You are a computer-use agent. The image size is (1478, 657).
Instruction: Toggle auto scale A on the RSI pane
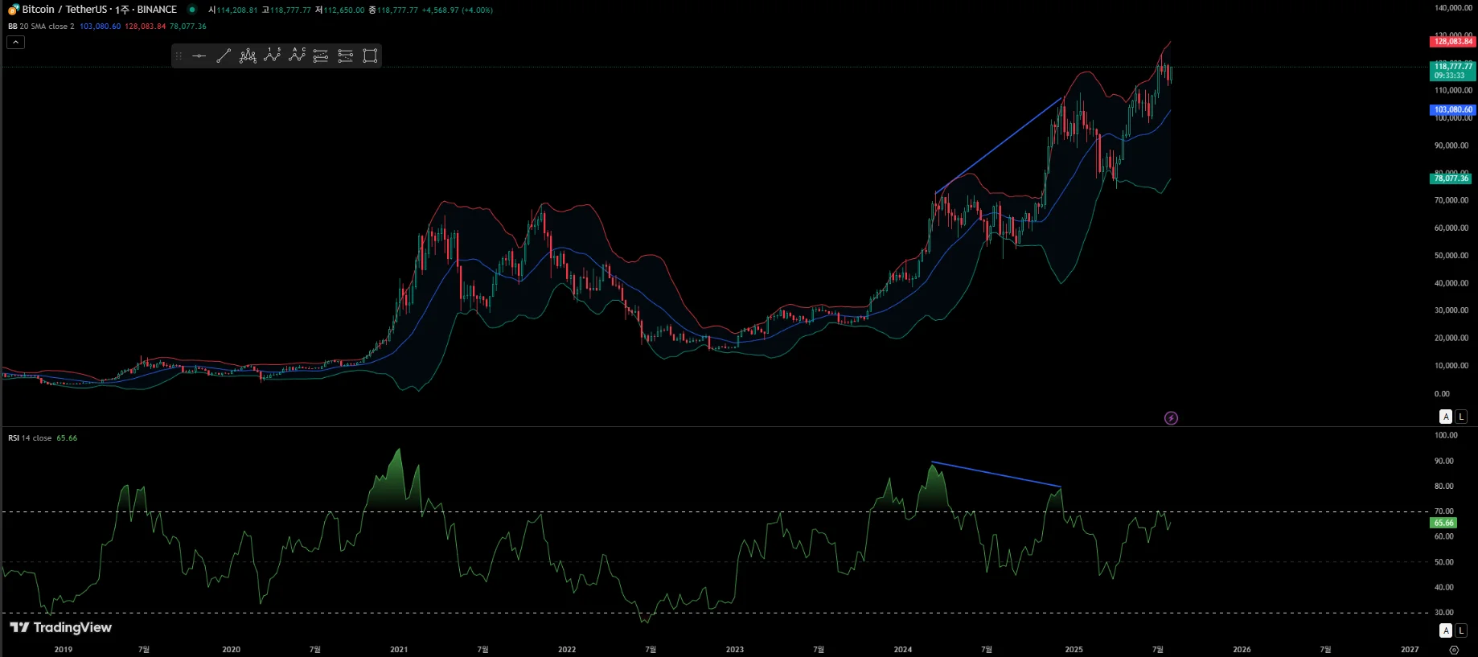tap(1446, 630)
